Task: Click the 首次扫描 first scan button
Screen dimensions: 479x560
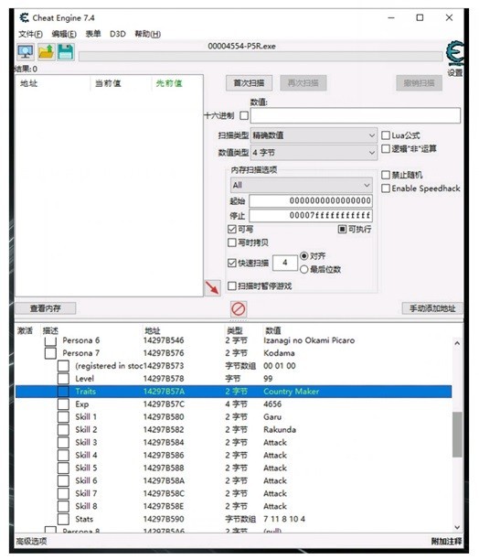Action: pyautogui.click(x=249, y=83)
